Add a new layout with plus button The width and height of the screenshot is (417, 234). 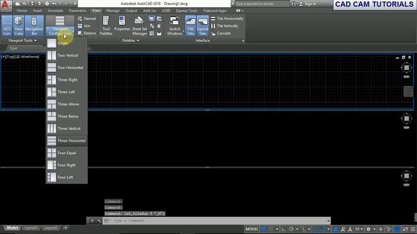tap(65, 227)
